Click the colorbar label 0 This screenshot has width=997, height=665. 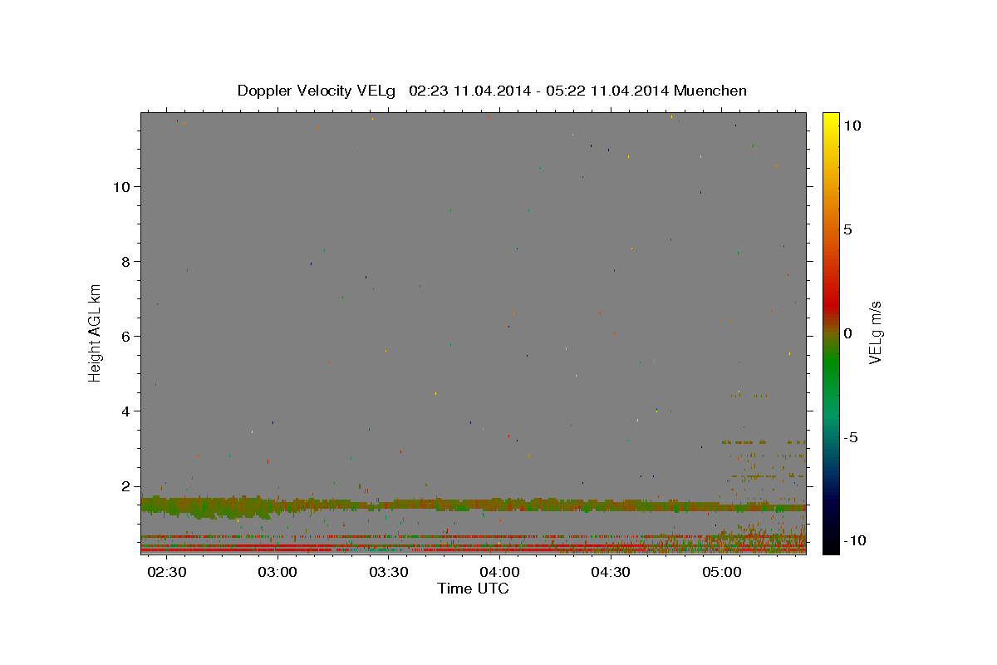(847, 333)
